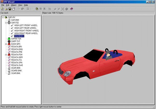The image size is (156, 109).
Task: Click the round icon beside CARP.TXT
Action: [x=9, y=41]
